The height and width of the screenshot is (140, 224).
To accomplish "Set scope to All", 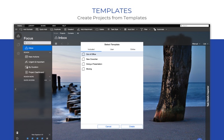I will click(x=78, y=33).
